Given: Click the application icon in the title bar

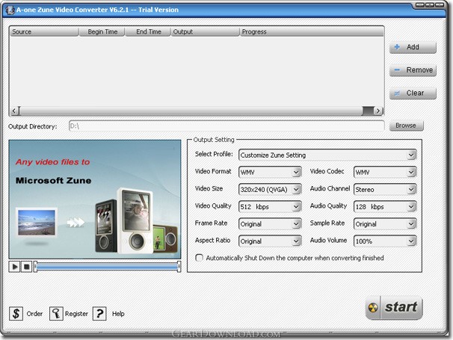Looking at the screenshot, I should click(x=10, y=10).
